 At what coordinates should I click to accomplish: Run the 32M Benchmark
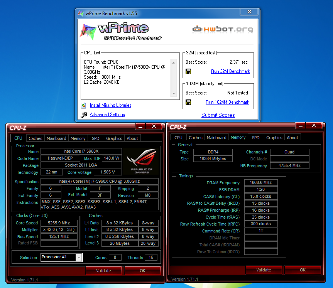tap(230, 71)
